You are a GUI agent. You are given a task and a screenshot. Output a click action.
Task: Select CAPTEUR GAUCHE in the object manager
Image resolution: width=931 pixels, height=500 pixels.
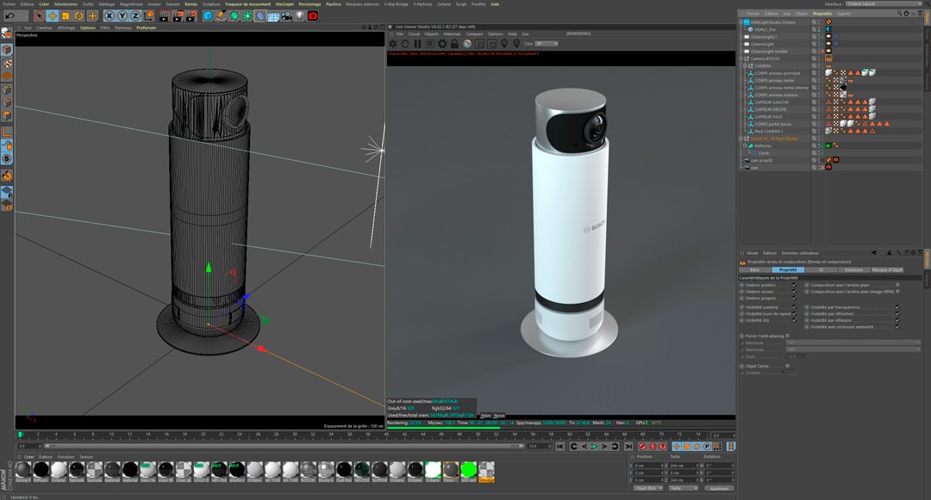coord(772,102)
